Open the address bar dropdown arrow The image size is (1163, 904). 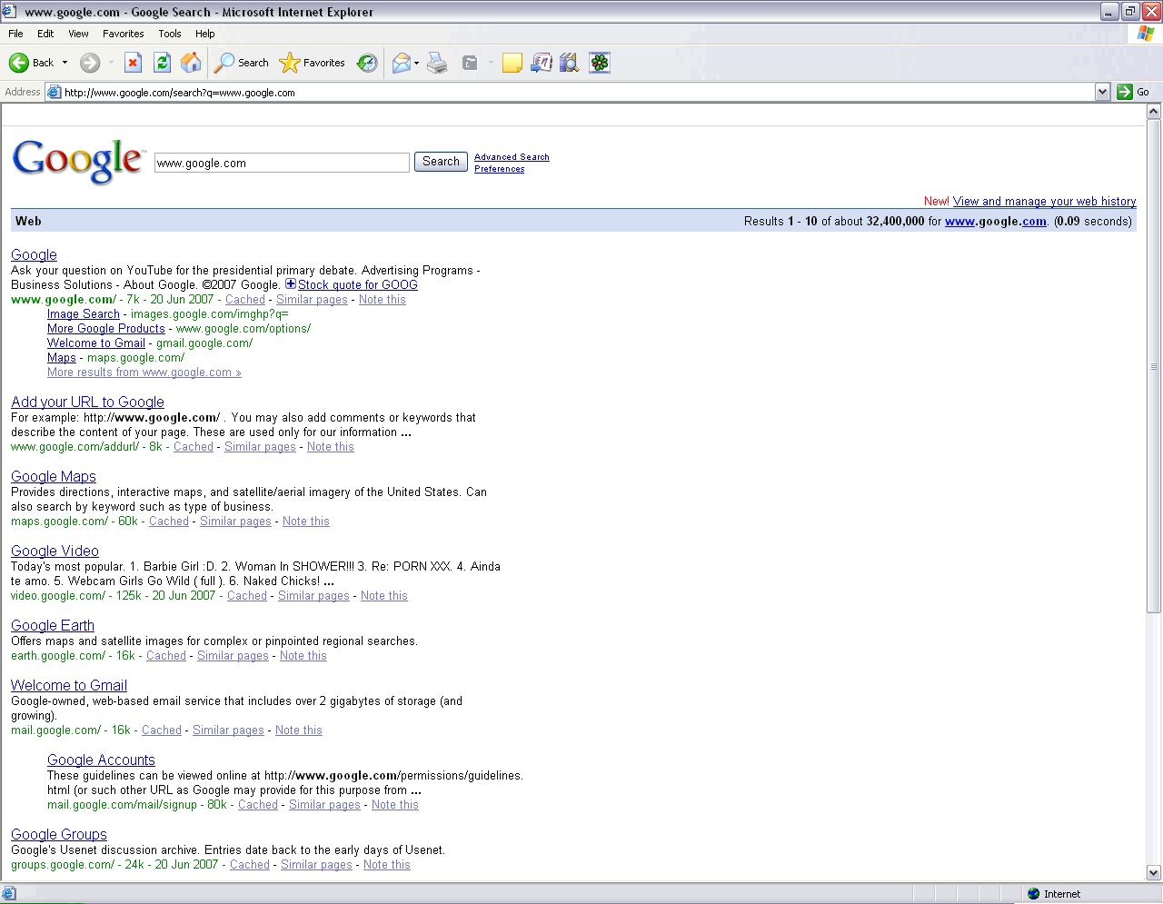(1101, 92)
